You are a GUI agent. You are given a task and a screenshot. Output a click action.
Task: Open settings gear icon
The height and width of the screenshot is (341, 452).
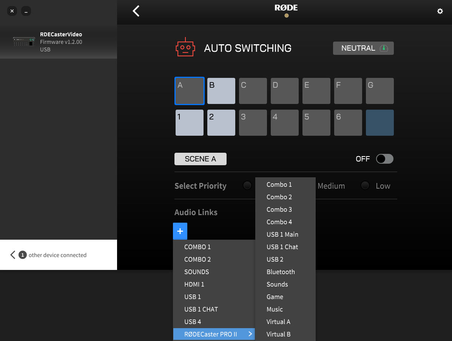pos(440,11)
